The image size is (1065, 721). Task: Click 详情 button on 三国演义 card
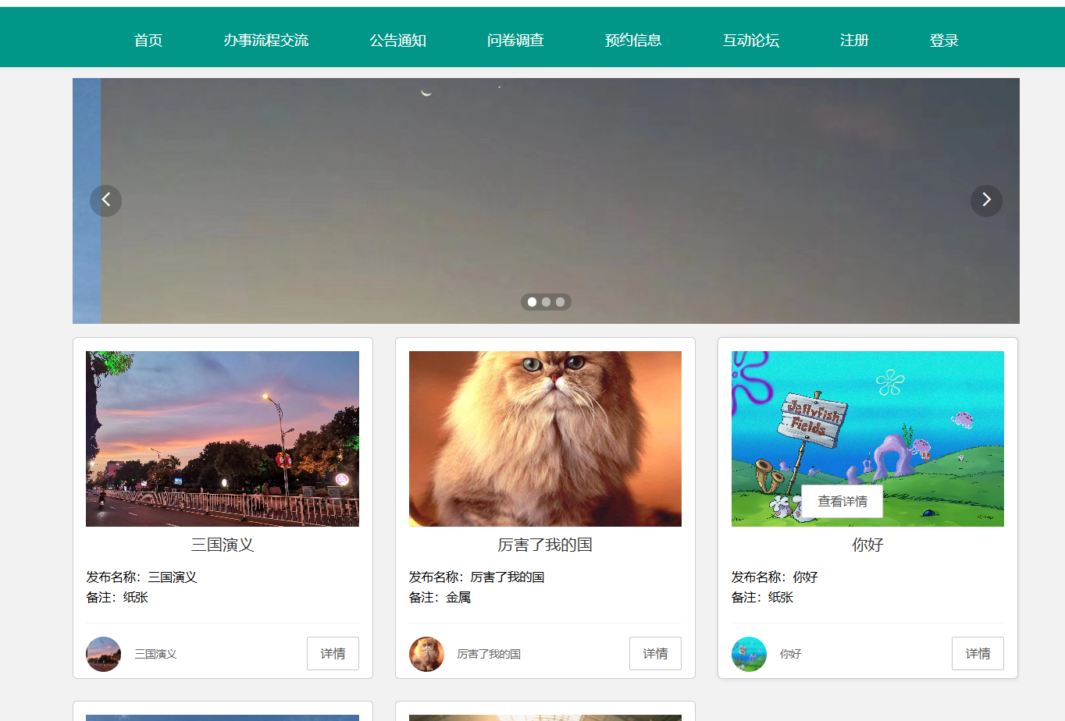[x=333, y=654]
